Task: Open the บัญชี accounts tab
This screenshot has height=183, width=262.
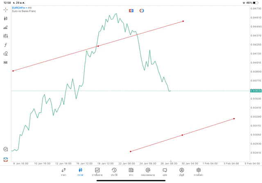Action: click(x=181, y=172)
